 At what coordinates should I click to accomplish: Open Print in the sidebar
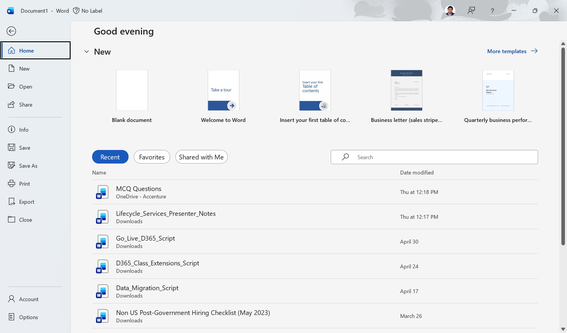(35, 184)
